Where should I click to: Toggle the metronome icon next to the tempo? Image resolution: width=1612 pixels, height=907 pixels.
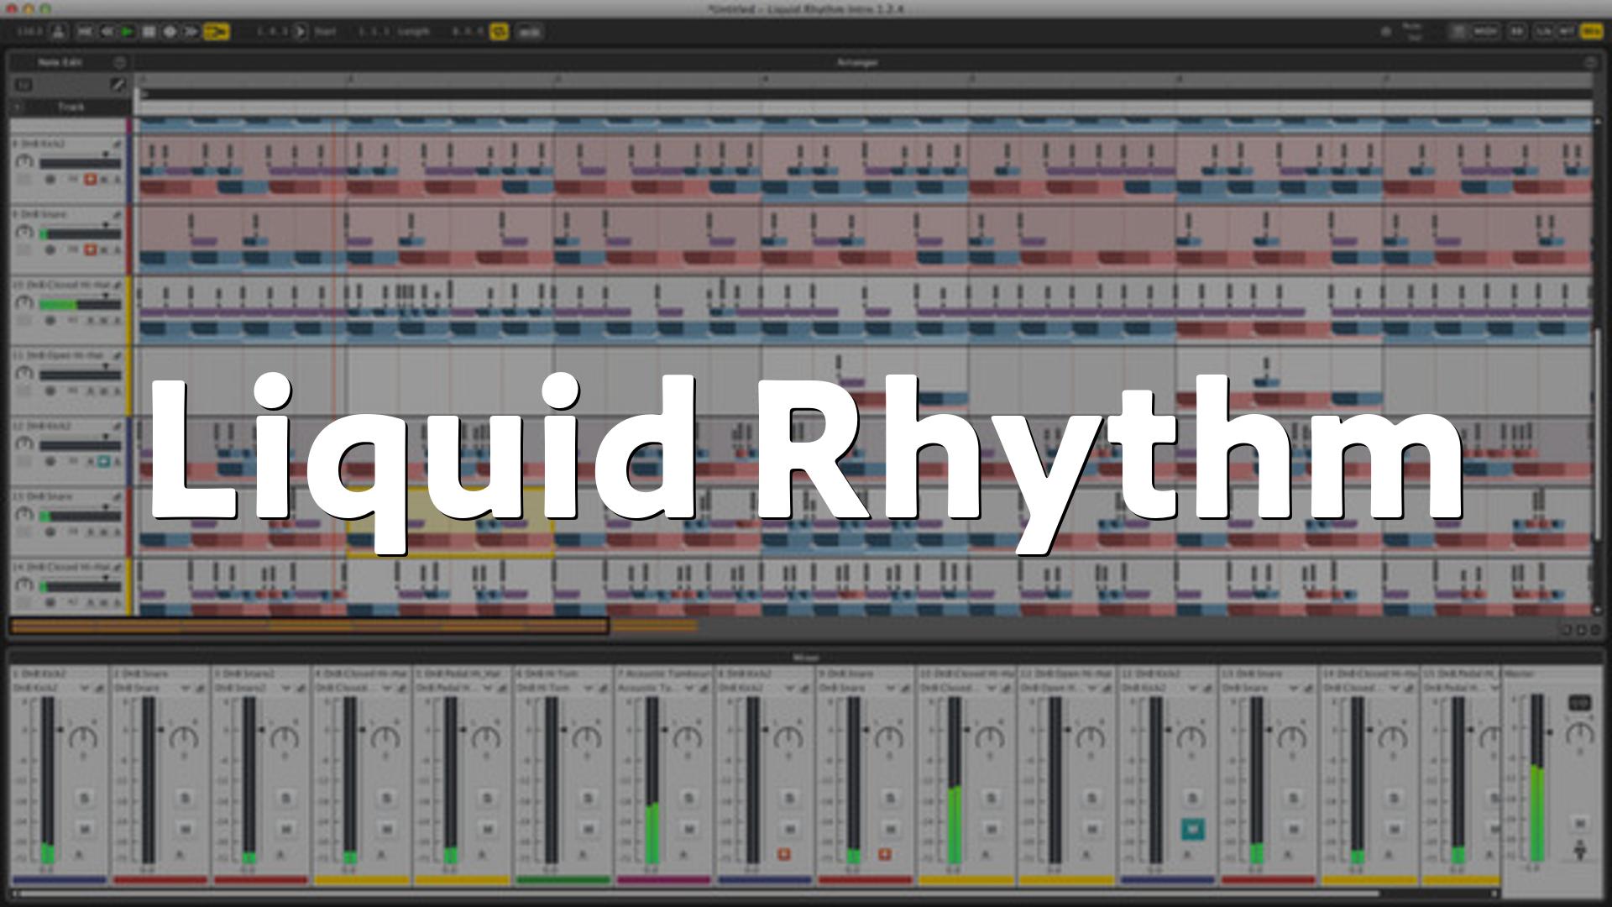[58, 32]
